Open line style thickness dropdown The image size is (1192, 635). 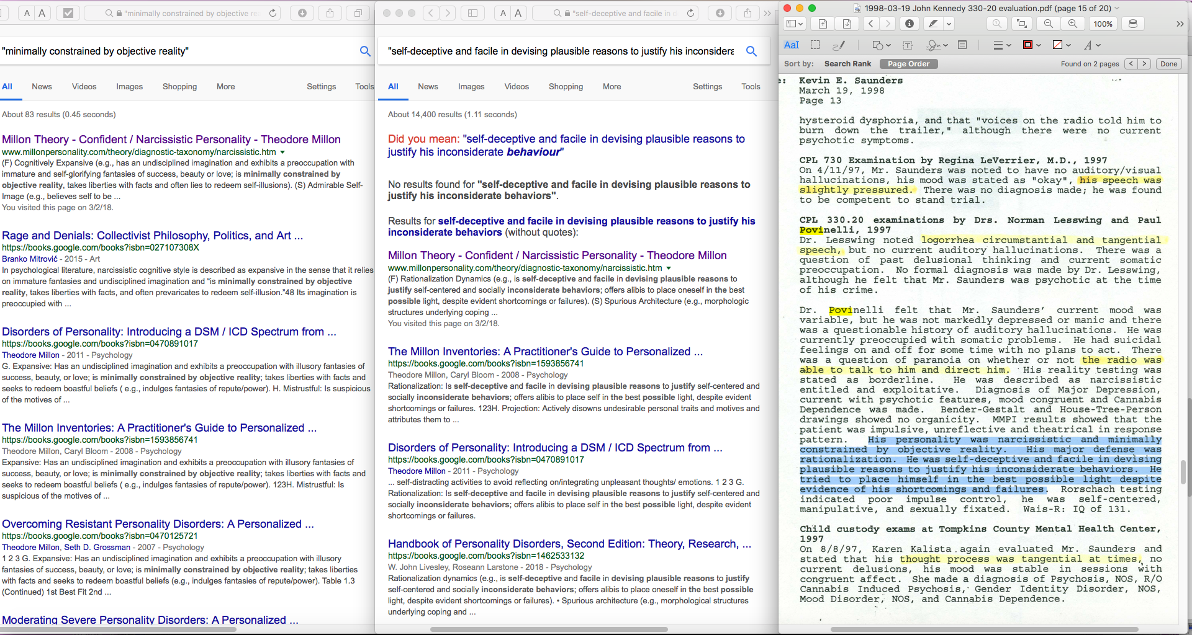point(1002,45)
